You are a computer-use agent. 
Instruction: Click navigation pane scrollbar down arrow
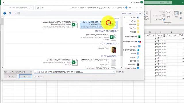[x=122, y=68]
